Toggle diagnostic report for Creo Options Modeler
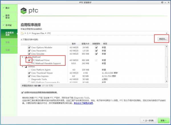 (96, 48)
